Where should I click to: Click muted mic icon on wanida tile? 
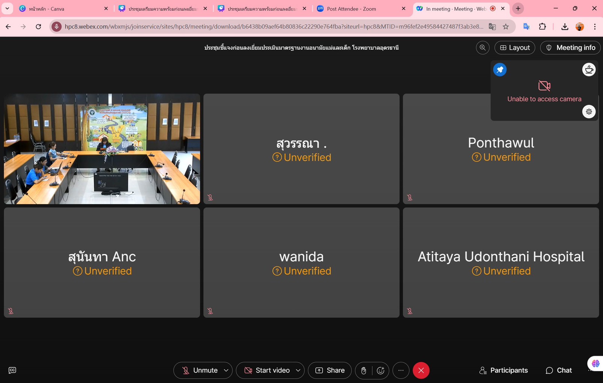pyautogui.click(x=210, y=311)
